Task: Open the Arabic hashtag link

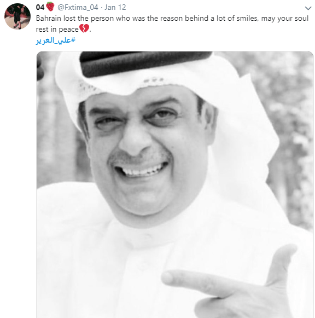Action: (55, 40)
